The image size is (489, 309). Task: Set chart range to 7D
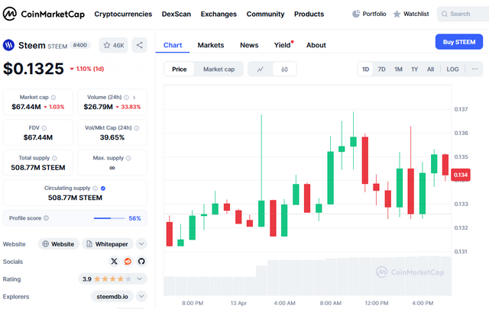(x=381, y=69)
